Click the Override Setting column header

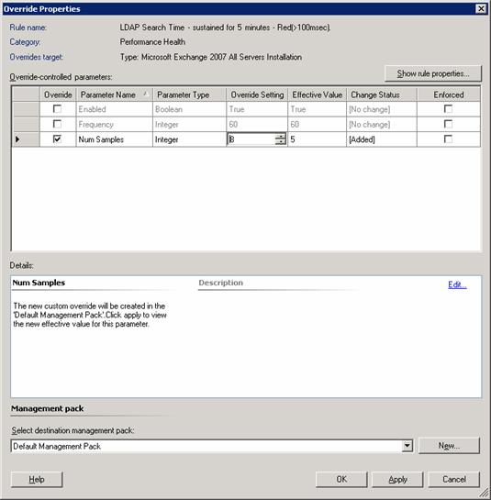pyautogui.click(x=257, y=94)
